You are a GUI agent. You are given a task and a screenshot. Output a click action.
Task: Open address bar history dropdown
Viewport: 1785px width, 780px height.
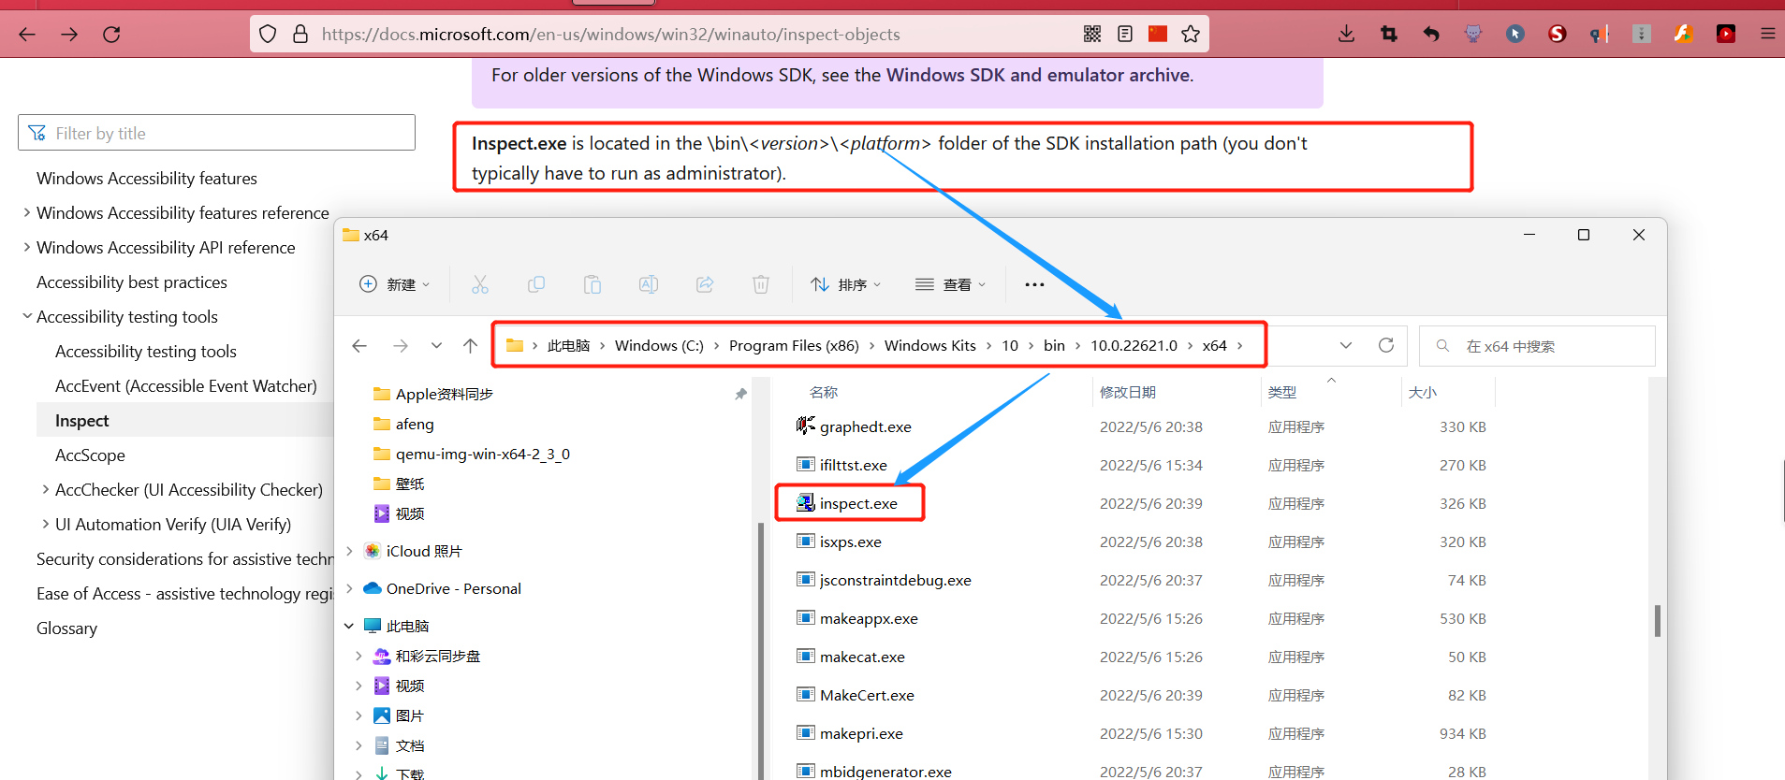point(1346,346)
